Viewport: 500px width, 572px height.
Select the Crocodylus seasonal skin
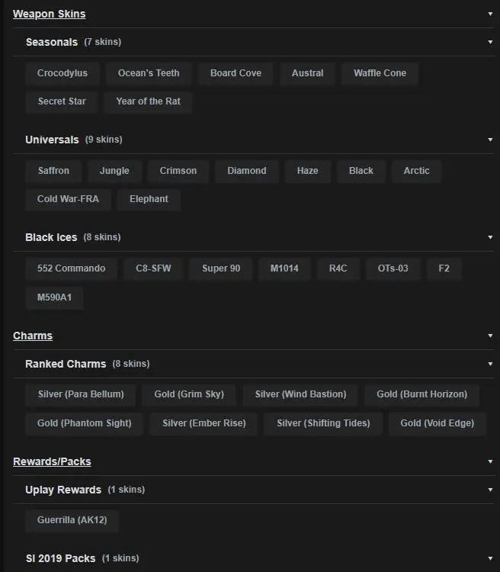point(62,73)
